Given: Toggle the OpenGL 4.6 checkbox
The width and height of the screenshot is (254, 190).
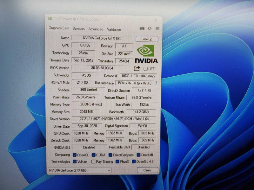Looking at the screenshot, I should (x=134, y=161).
